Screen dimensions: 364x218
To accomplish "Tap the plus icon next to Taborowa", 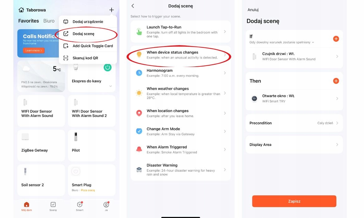I will tap(111, 10).
